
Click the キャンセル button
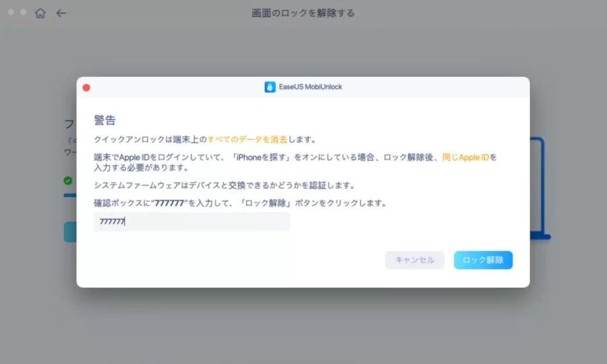tap(415, 260)
